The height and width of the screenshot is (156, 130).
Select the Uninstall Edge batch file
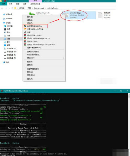click(79, 15)
